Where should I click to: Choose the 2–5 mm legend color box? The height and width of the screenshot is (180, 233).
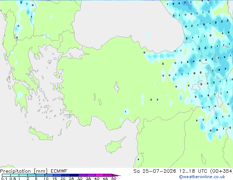click(x=32, y=175)
